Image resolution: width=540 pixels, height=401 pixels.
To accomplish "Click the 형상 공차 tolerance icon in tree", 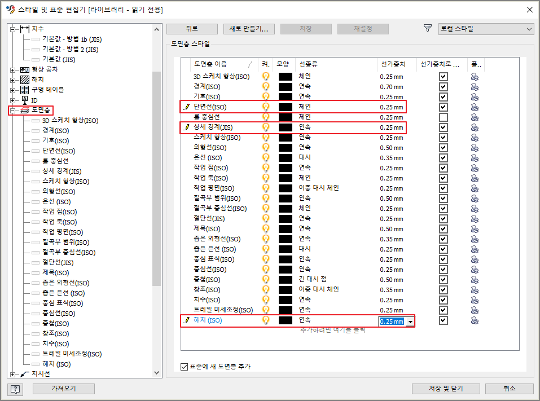I will (25, 69).
